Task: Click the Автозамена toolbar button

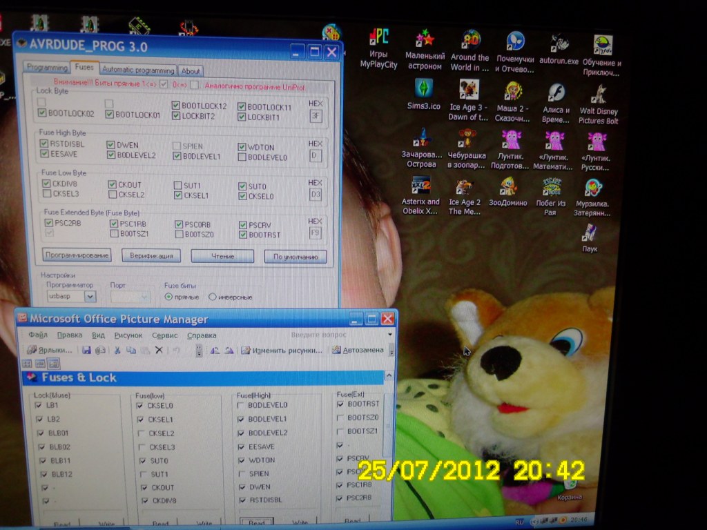Action: [358, 350]
